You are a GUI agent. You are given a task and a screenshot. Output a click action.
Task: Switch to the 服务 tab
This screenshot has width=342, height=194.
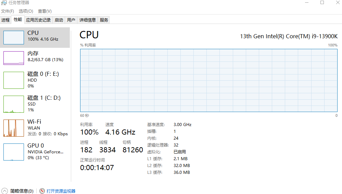point(104,20)
